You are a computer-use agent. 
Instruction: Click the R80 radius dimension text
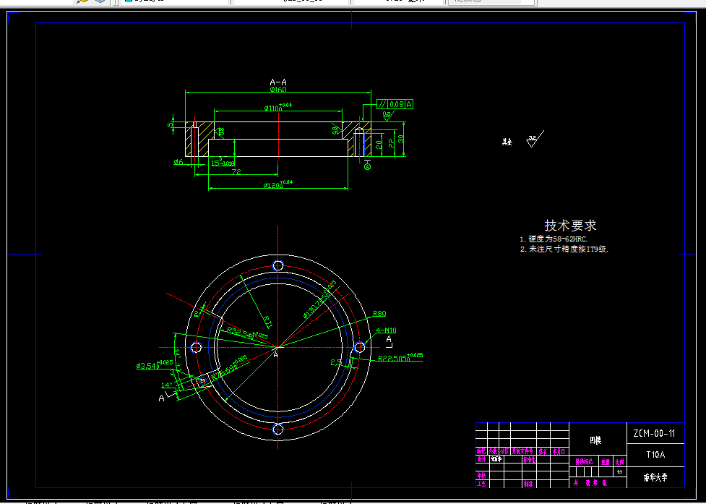pyautogui.click(x=379, y=314)
